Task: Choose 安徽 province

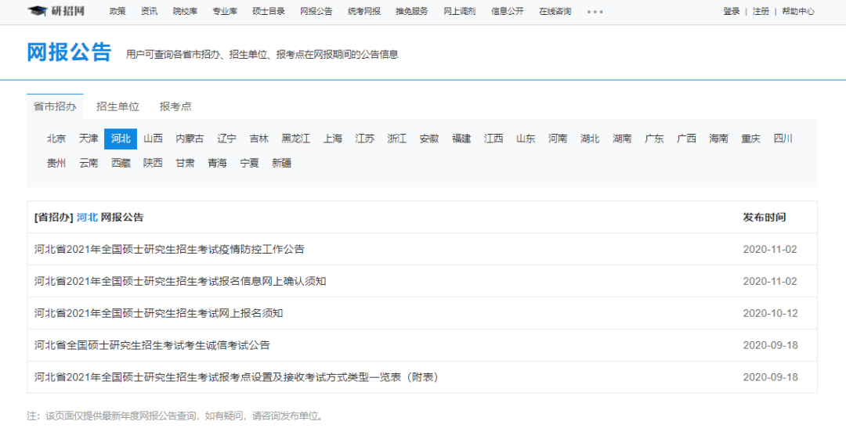Action: [x=429, y=139]
